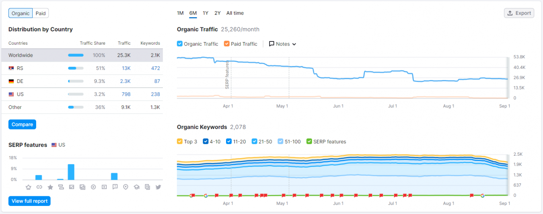Viewport: 543px width, 214px height.
Task: Click the circular play video SERP icon
Action: coord(93,187)
